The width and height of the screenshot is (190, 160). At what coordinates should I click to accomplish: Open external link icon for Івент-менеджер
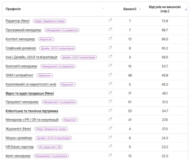coord(110,155)
